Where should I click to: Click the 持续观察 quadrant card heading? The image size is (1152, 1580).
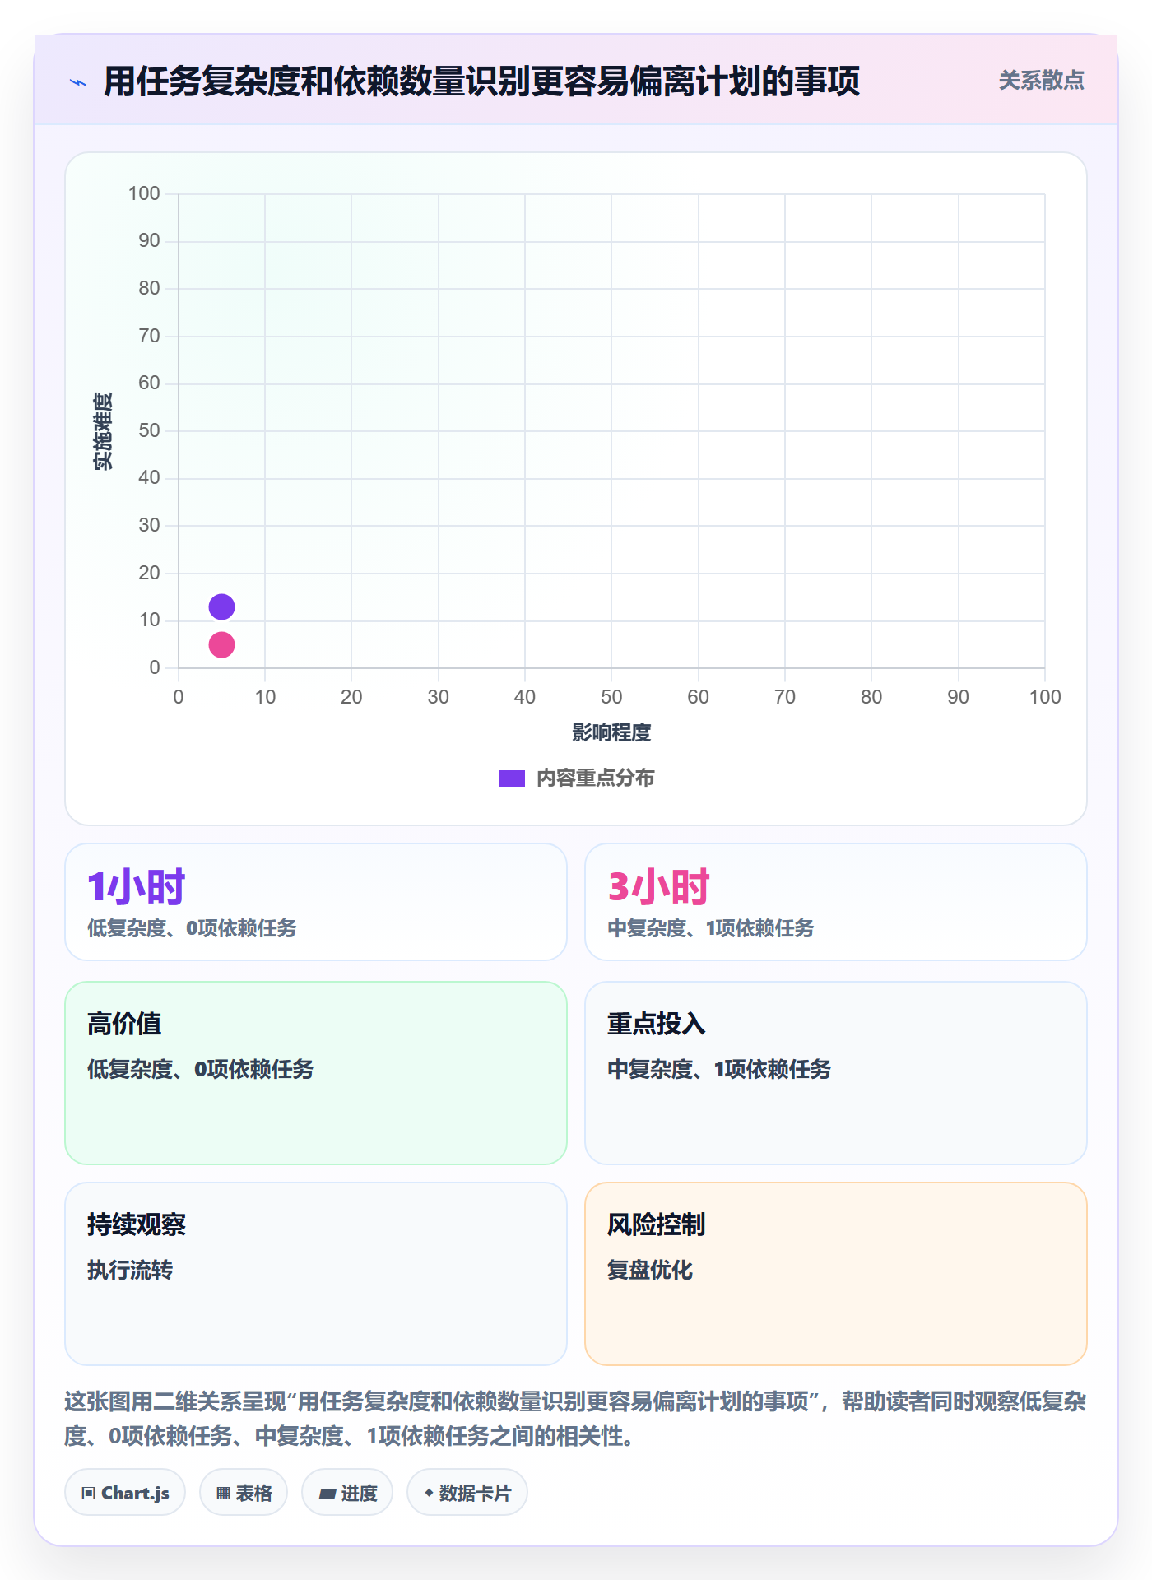click(x=137, y=1224)
